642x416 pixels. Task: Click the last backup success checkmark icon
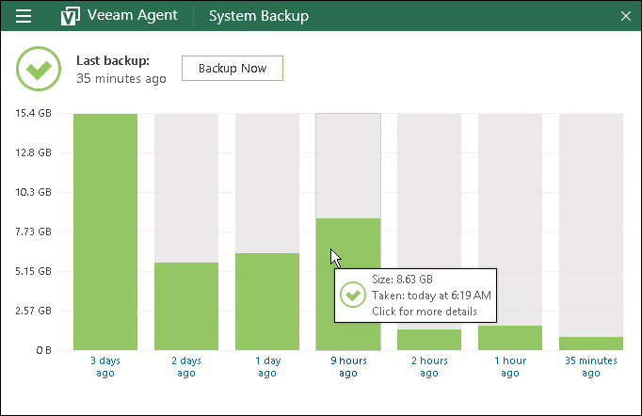click(38, 69)
